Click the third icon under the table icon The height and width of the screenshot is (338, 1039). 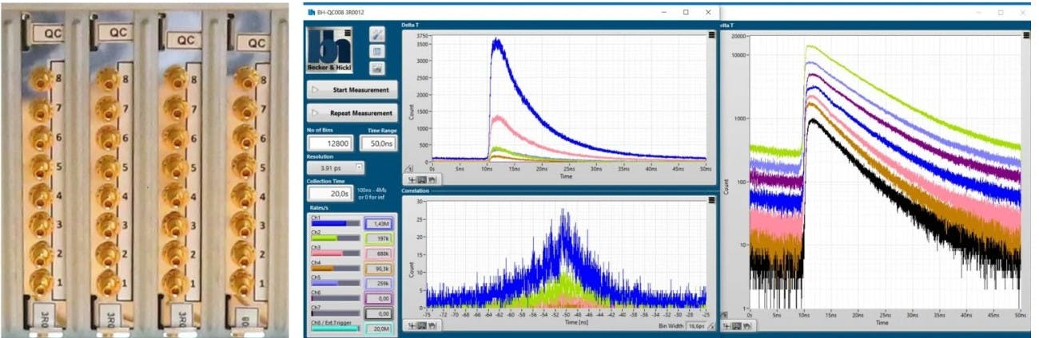click(377, 68)
